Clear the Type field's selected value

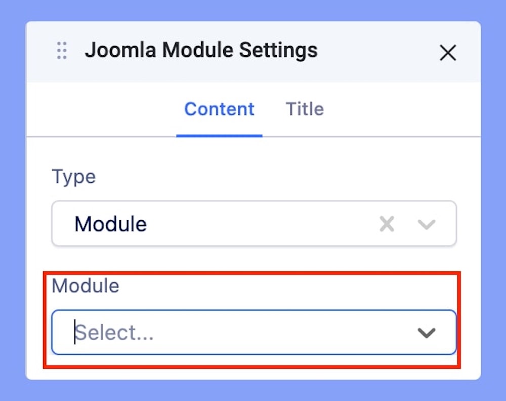pos(387,224)
